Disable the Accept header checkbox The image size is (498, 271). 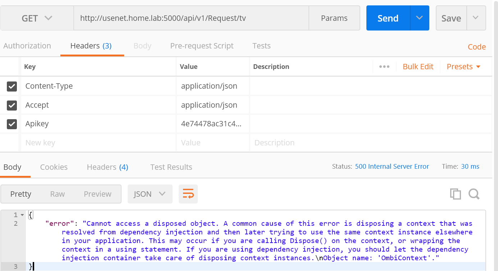click(12, 105)
